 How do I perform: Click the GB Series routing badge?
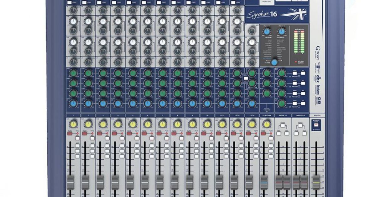(318, 100)
